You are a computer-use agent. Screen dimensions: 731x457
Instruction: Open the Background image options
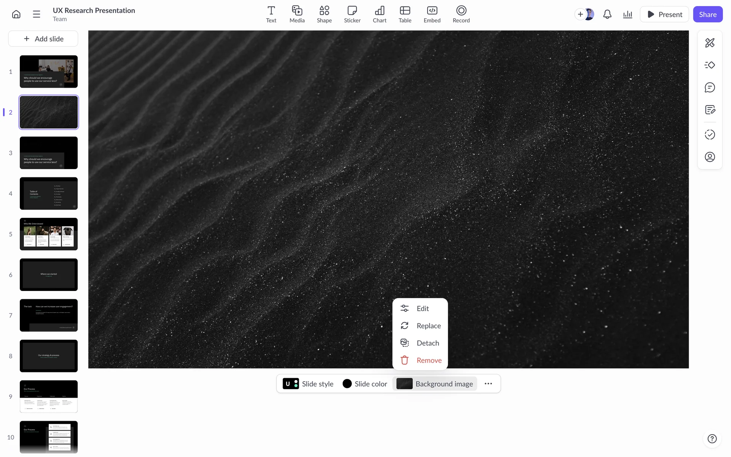click(435, 384)
